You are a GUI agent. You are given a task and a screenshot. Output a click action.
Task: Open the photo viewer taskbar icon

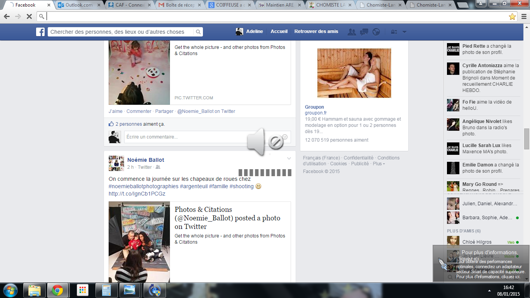129,290
